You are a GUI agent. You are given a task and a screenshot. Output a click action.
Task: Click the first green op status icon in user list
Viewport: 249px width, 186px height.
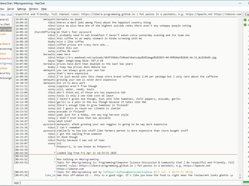click(245, 19)
